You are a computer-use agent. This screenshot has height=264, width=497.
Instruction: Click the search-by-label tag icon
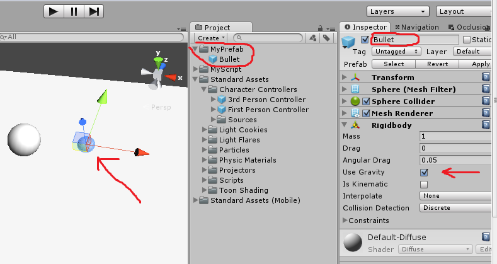pyautogui.click(x=326, y=38)
